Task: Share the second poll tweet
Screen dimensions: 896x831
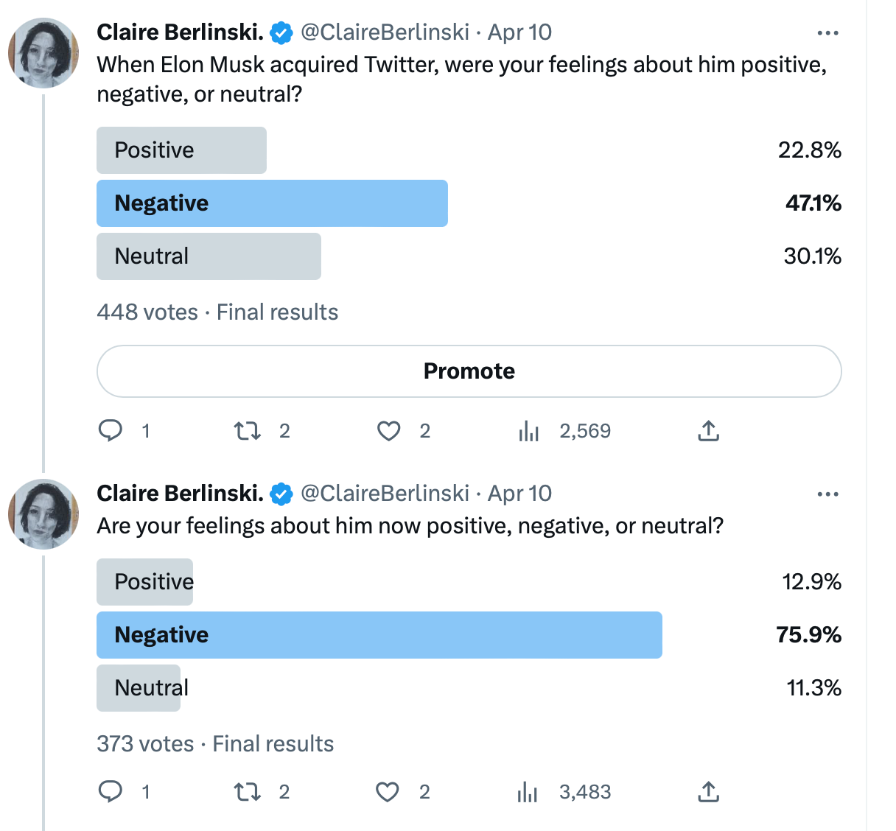Action: pyautogui.click(x=708, y=792)
